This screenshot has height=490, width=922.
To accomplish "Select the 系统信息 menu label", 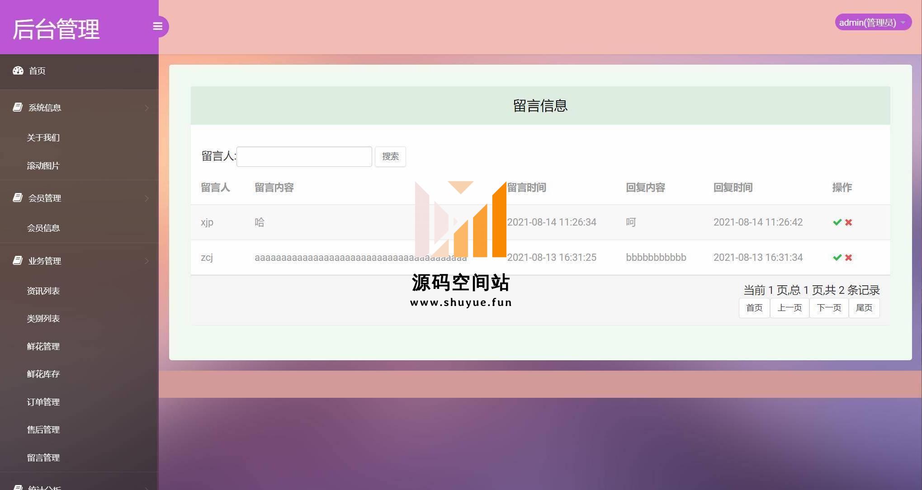I will [45, 108].
